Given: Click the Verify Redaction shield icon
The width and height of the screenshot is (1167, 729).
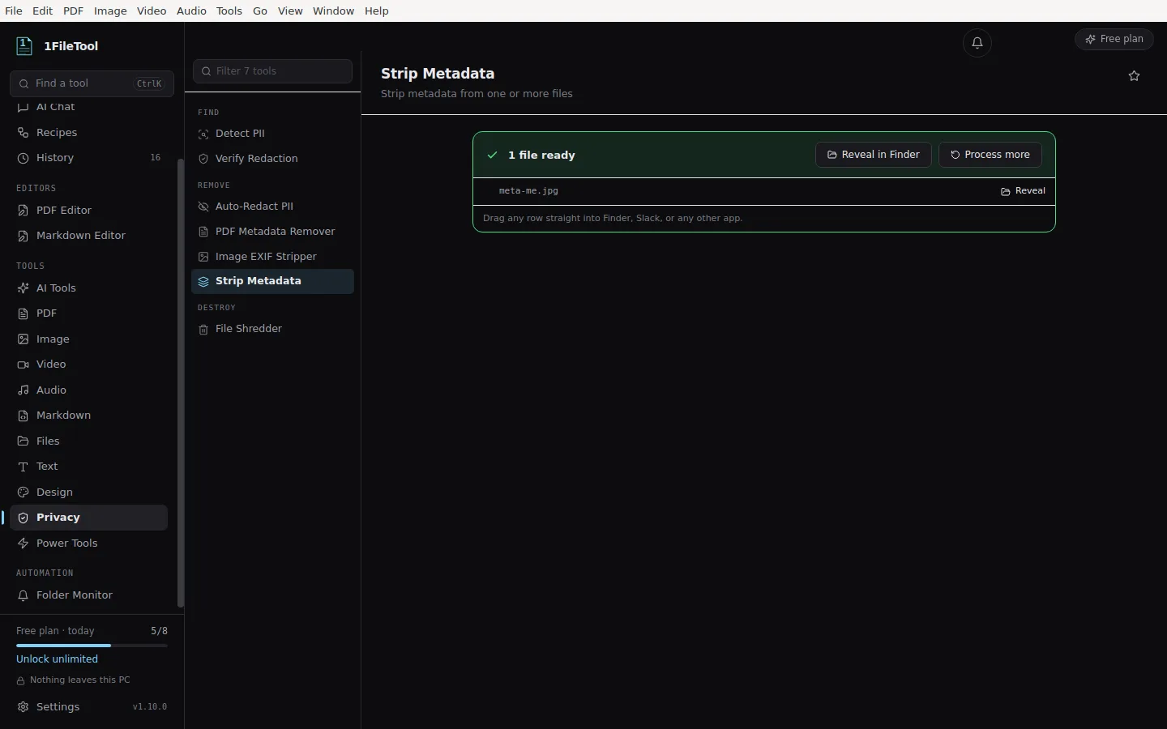Looking at the screenshot, I should (x=203, y=159).
